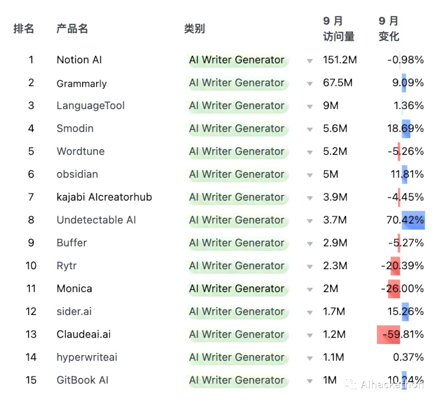Click AI Writer Generator tag for Wordtune
The width and height of the screenshot is (438, 402).
237,151
